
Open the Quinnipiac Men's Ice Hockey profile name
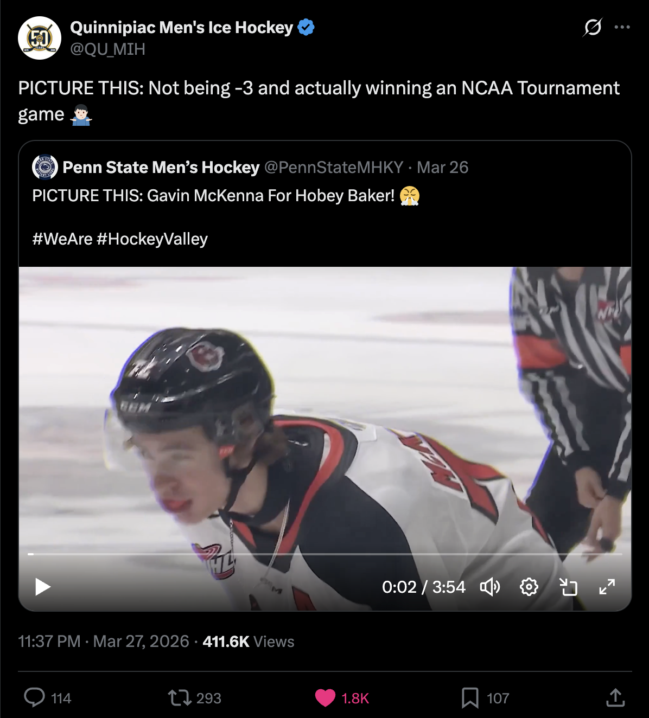[x=181, y=27]
